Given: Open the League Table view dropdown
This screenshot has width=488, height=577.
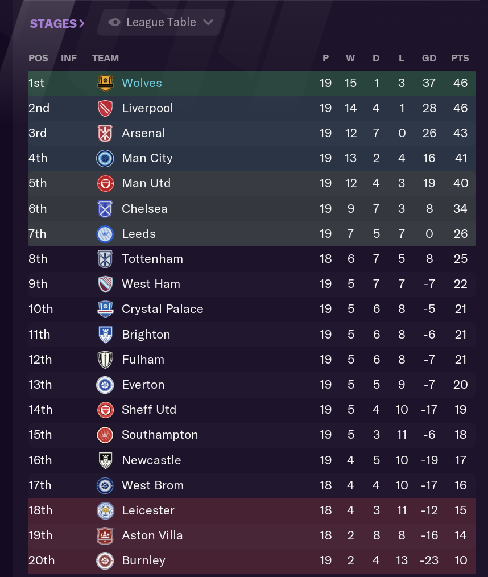Looking at the screenshot, I should (161, 22).
